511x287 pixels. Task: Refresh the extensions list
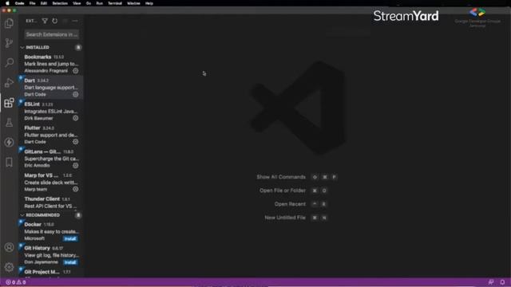[55, 21]
